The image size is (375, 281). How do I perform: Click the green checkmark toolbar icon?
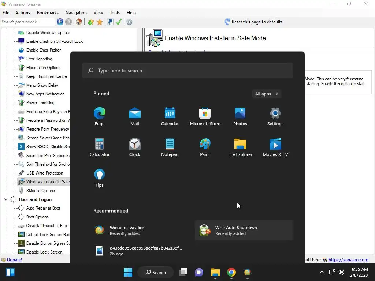click(x=119, y=22)
